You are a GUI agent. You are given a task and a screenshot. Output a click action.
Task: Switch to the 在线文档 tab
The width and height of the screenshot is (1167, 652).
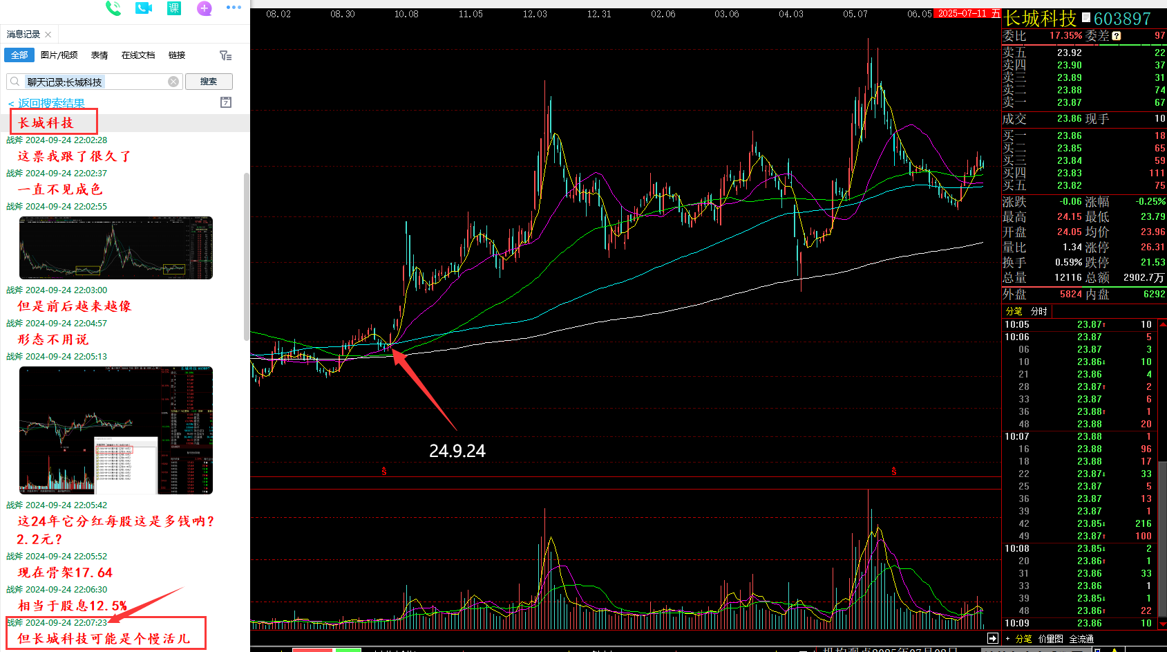point(138,55)
